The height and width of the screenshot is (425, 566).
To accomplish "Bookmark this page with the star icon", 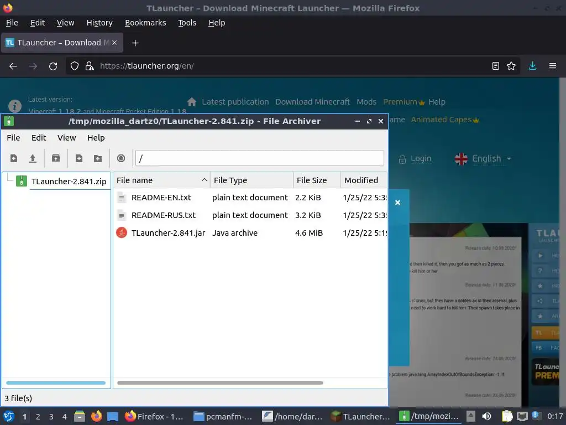I will pos(511,66).
